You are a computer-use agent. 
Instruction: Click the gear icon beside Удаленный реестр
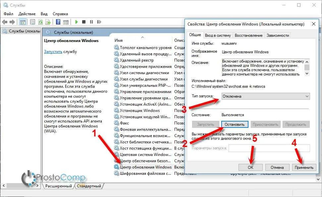click(117, 60)
